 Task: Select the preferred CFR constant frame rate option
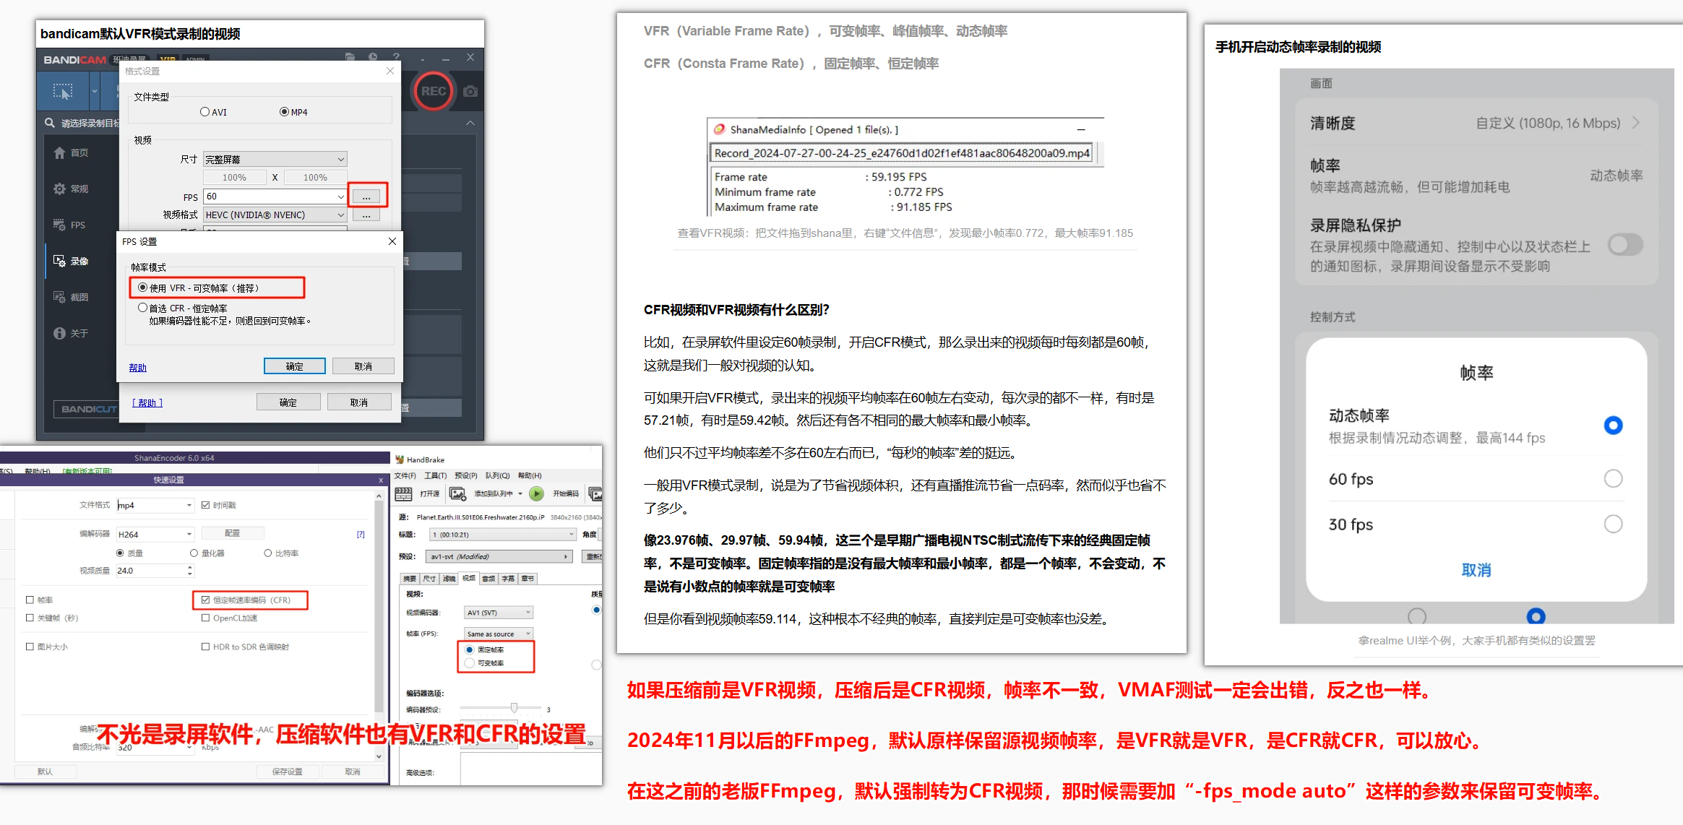pos(143,308)
